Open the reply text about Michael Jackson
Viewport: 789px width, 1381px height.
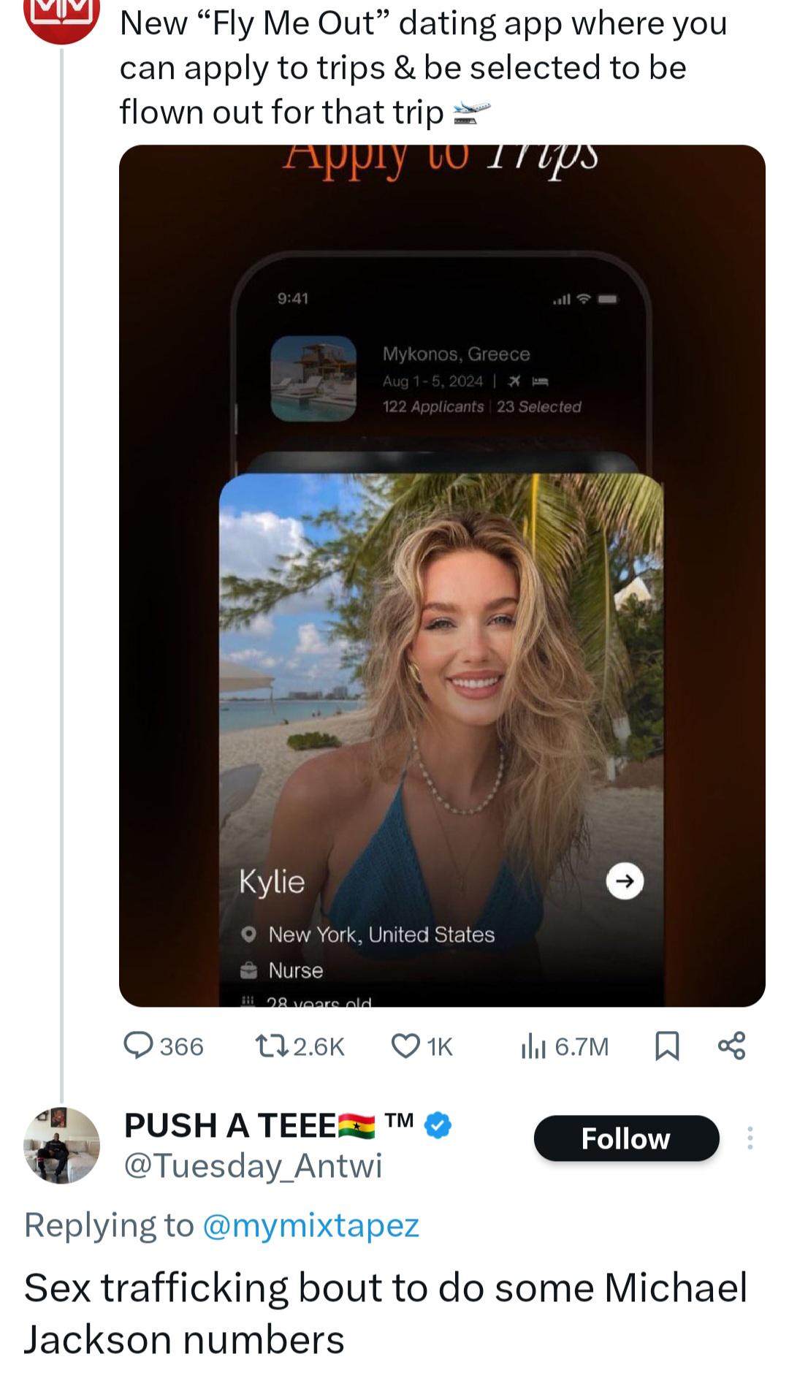(x=385, y=1313)
